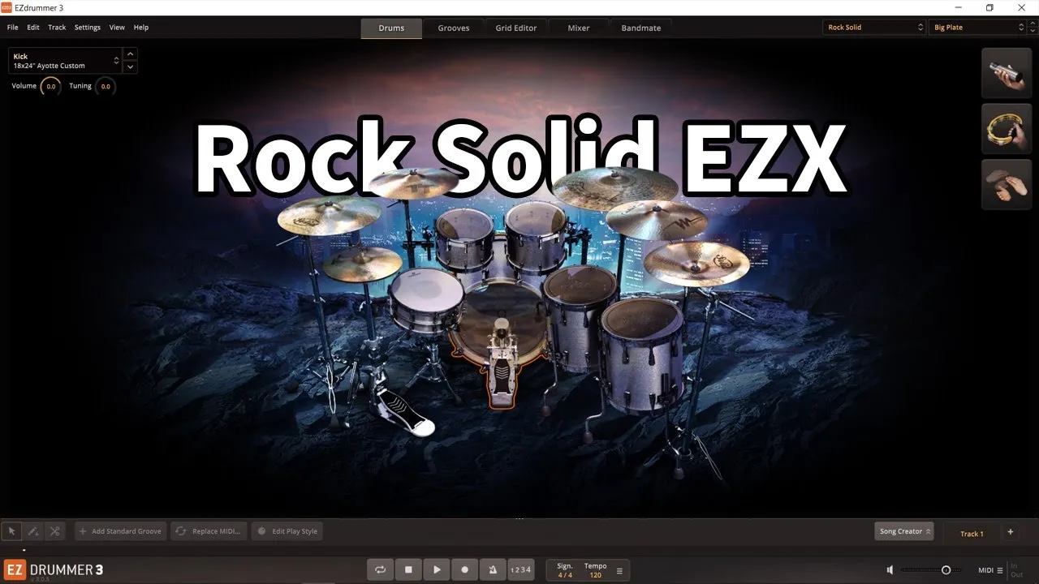Open the time signature and tempo menu
The height and width of the screenshot is (584, 1039).
(x=620, y=570)
